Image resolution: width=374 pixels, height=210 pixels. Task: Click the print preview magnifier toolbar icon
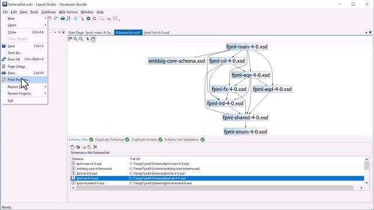(68, 19)
